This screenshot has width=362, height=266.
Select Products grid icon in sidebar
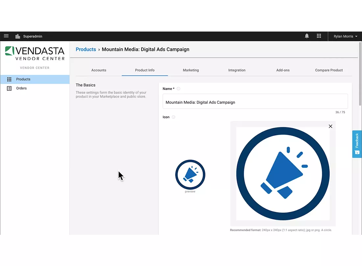click(x=9, y=79)
